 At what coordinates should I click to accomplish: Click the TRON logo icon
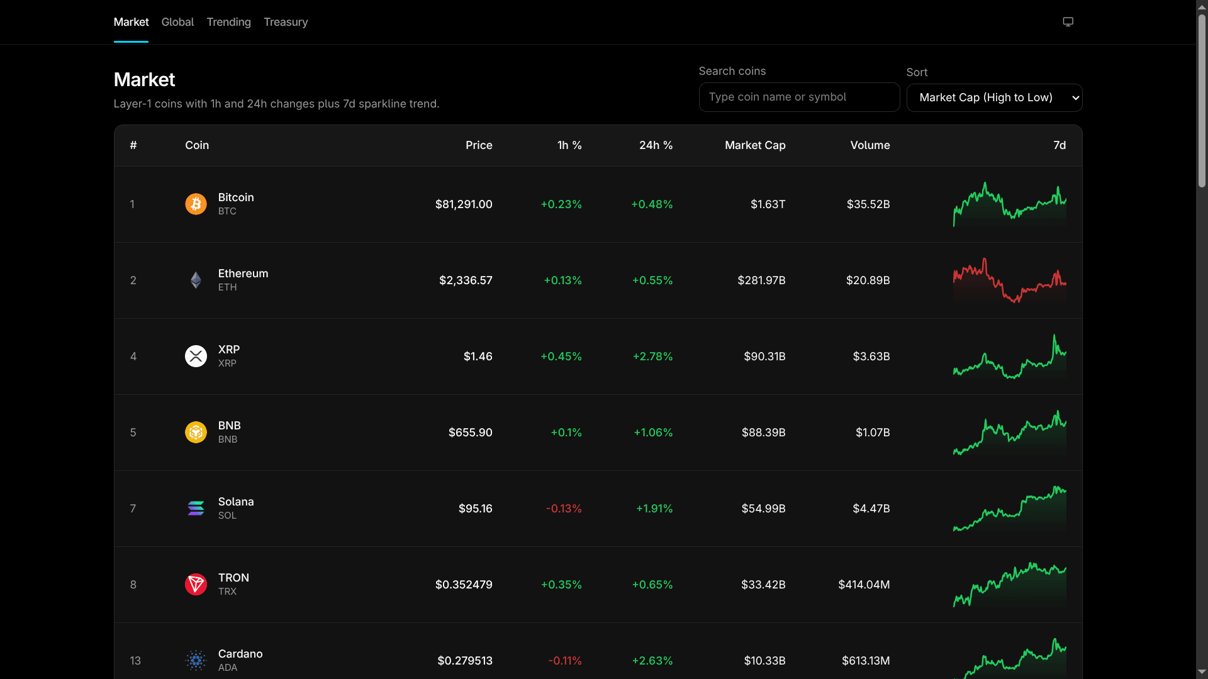196,585
